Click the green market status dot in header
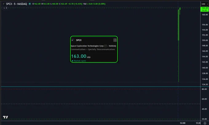Viewport: 209px width, 125px height. tap(30, 4)
